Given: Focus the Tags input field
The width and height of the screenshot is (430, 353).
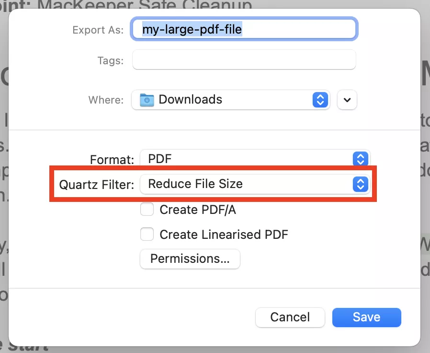Looking at the screenshot, I should click(244, 60).
